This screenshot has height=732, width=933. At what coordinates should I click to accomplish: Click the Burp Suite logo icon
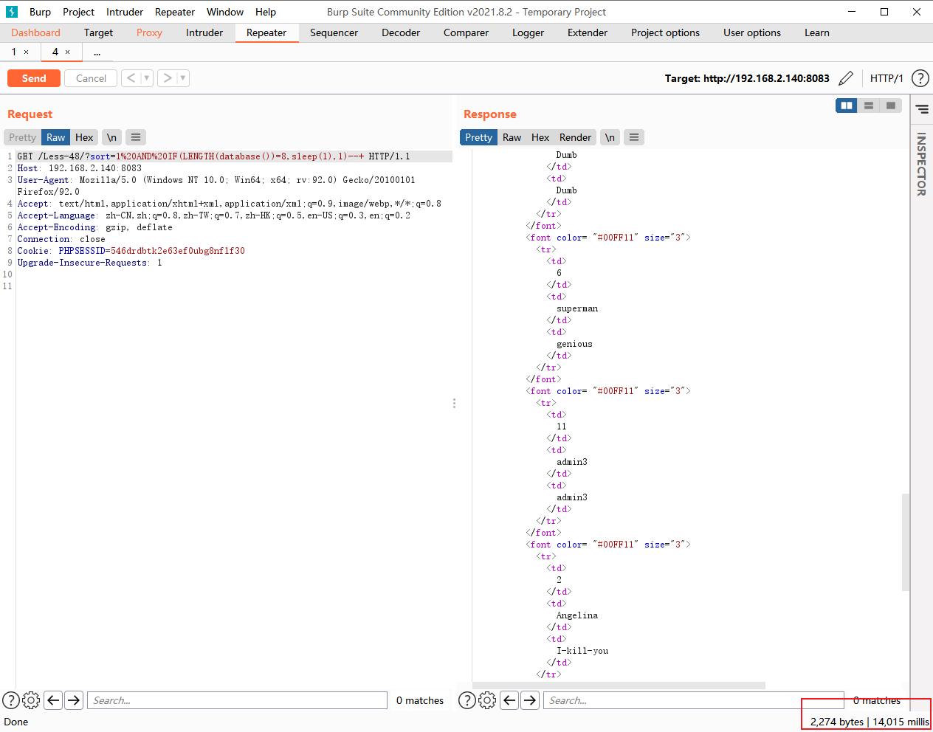pos(11,12)
